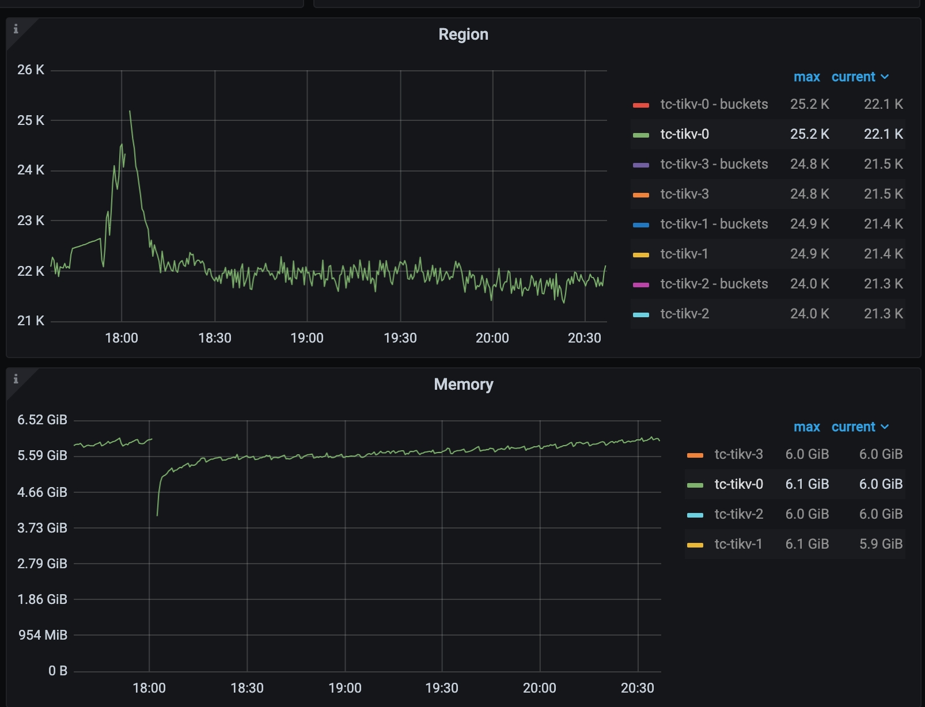Toggle visibility of tc-tikv-0 series in Region legend

click(685, 135)
